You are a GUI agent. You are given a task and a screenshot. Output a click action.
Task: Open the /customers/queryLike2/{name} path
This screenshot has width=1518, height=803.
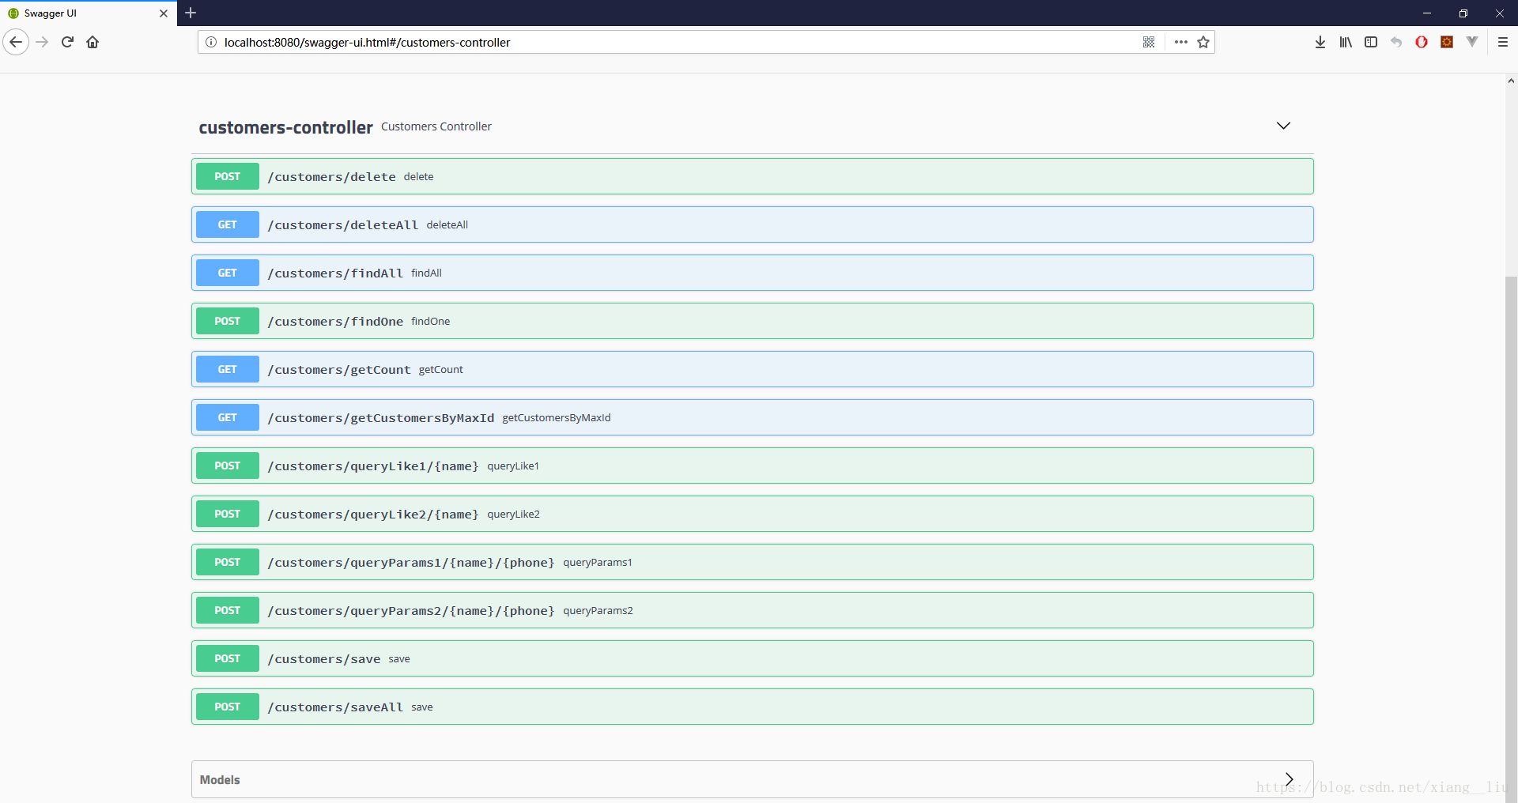pyautogui.click(x=373, y=515)
